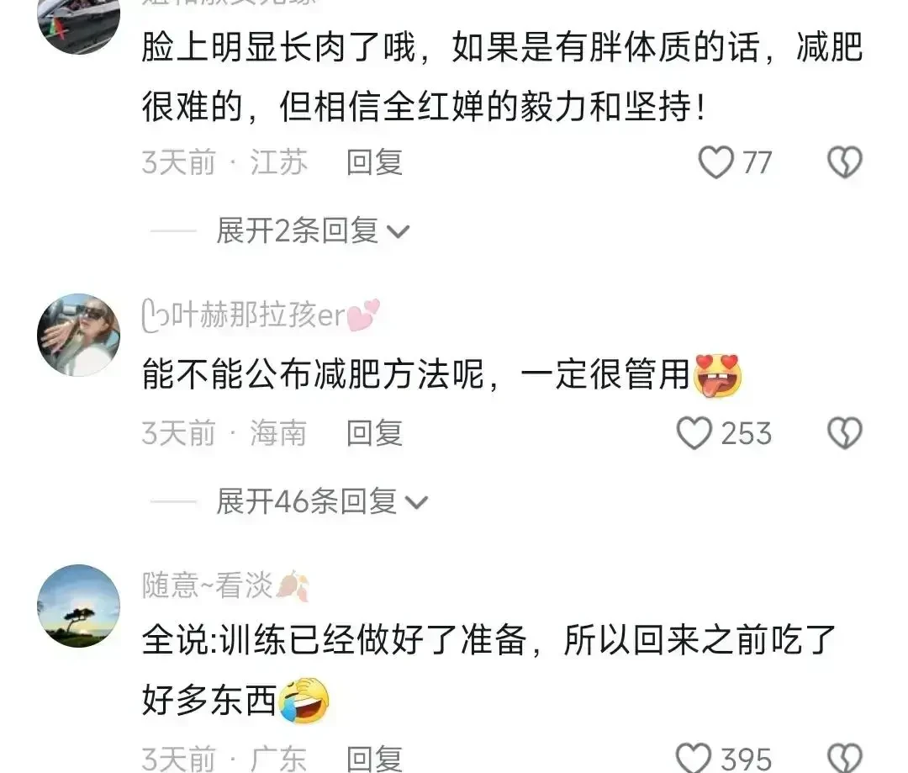
Task: Reply to the Guangdong comment via 回复
Action: point(374,758)
